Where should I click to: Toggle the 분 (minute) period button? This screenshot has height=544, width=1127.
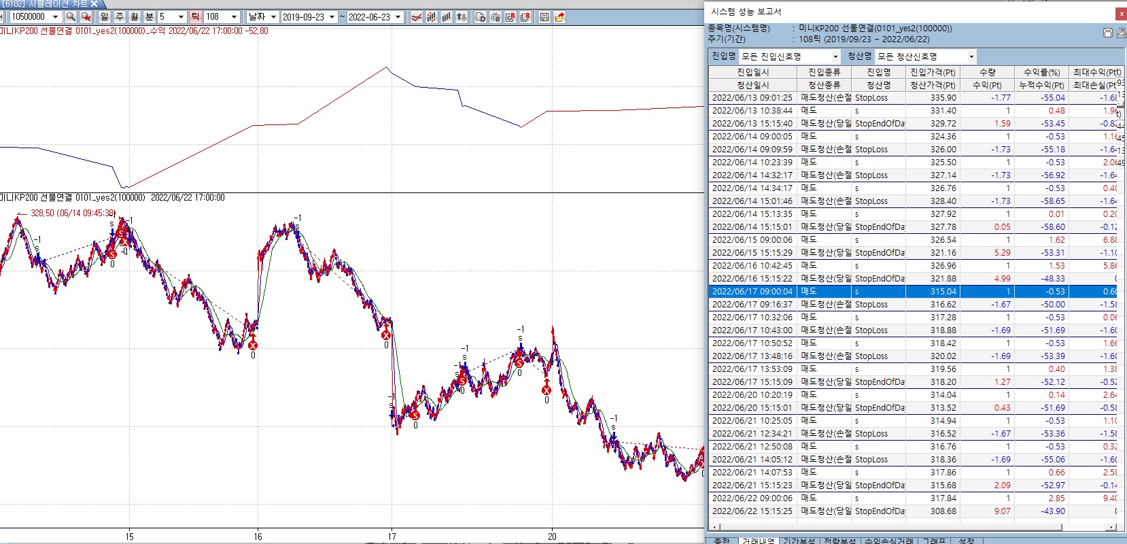click(x=149, y=17)
